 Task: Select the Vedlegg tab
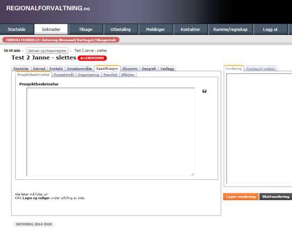pyautogui.click(x=167, y=68)
